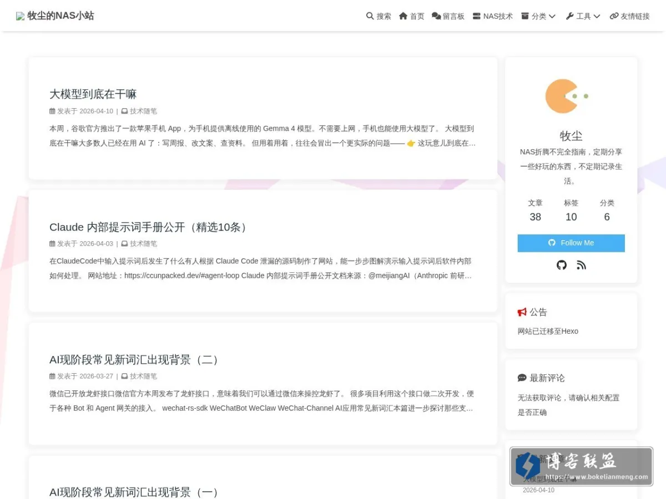Open the RSS feed icon
The image size is (666, 499).
click(x=581, y=265)
